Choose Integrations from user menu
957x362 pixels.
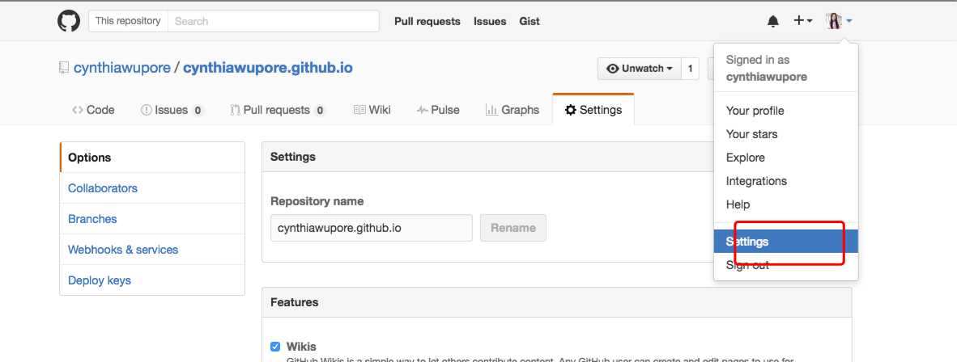tap(786, 181)
